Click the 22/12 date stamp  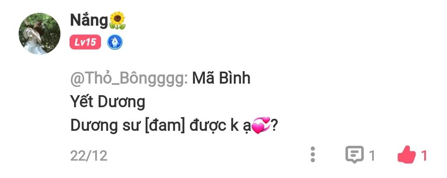[x=89, y=156]
